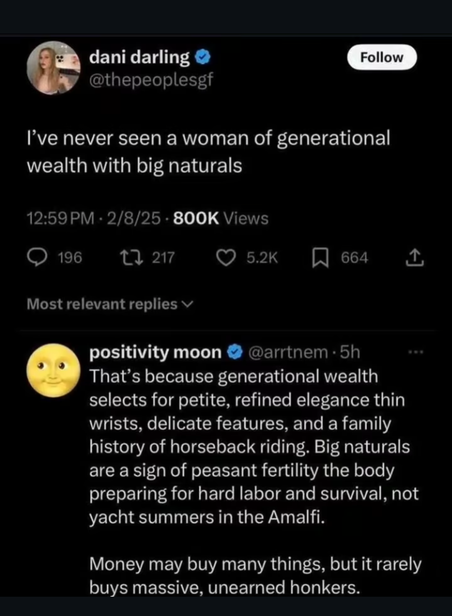Viewport: 452px width, 616px height.
Task: Click the reply speech bubble icon
Action: coord(37,257)
